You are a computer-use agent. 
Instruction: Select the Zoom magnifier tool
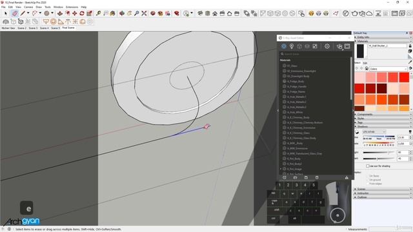136,13
